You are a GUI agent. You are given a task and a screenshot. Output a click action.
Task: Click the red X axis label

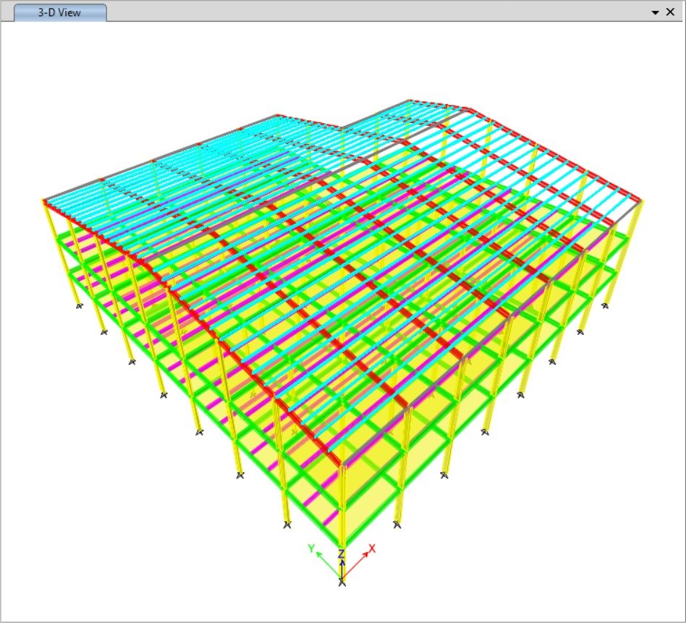click(x=372, y=548)
